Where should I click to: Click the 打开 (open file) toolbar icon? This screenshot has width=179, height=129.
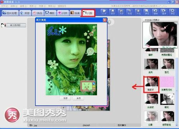[104, 12]
